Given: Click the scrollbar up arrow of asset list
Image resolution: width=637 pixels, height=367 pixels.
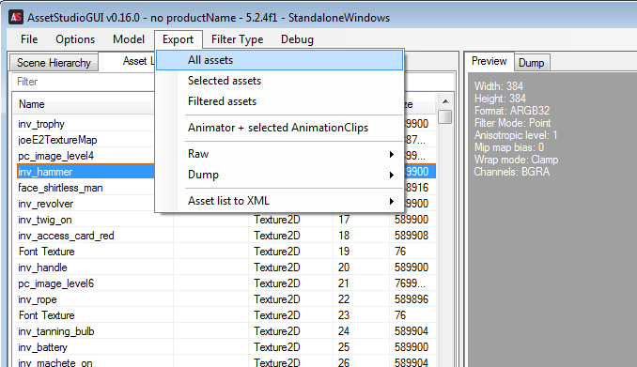Looking at the screenshot, I should click(445, 101).
